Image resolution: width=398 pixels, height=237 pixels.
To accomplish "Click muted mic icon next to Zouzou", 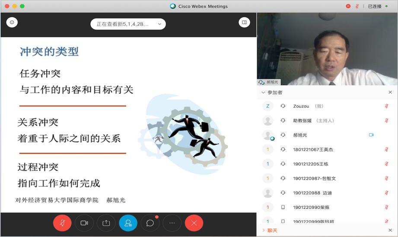I will pyautogui.click(x=386, y=106).
